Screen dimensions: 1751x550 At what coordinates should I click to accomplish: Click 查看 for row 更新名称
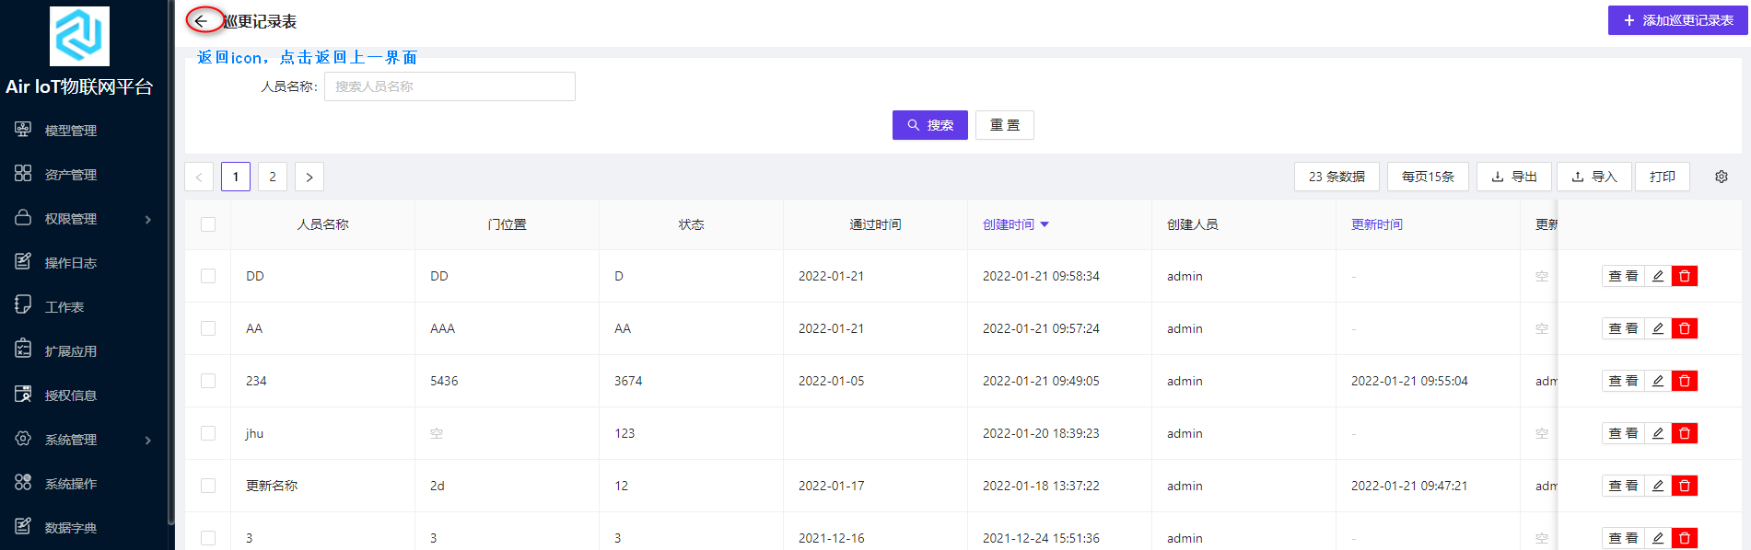[1623, 486]
